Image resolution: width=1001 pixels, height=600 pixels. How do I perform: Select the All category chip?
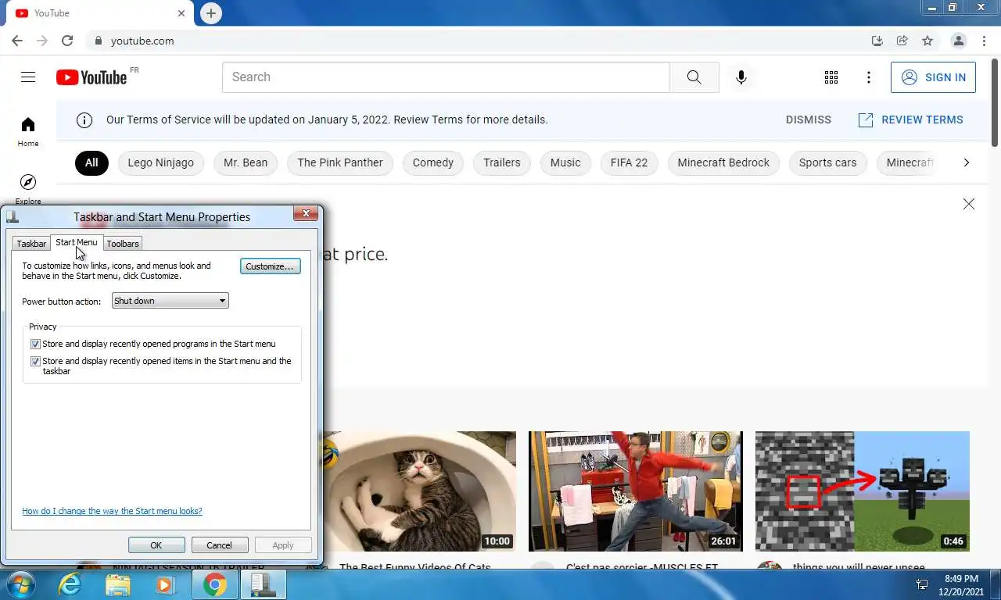pyautogui.click(x=91, y=162)
